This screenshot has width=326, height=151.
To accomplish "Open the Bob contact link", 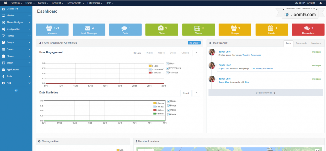I will 247,82.
